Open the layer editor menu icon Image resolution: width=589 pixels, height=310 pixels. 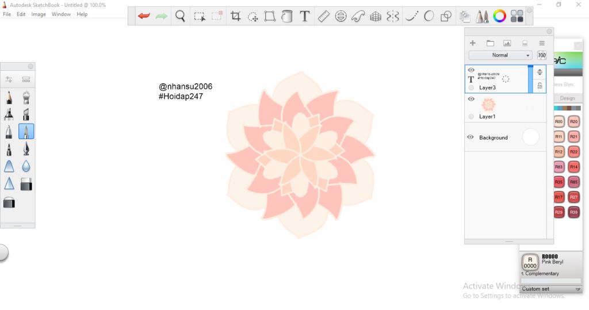pos(542,43)
